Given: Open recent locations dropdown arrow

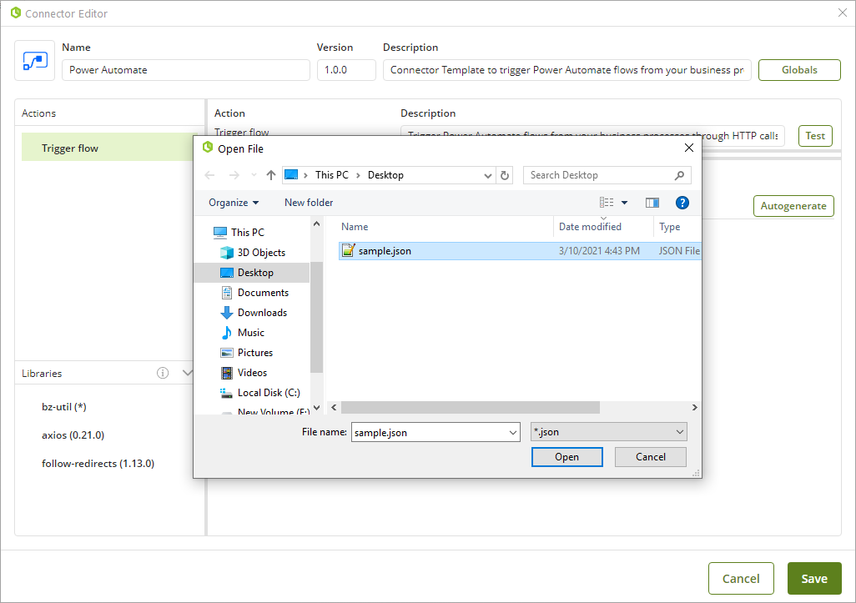Looking at the screenshot, I should tap(254, 175).
